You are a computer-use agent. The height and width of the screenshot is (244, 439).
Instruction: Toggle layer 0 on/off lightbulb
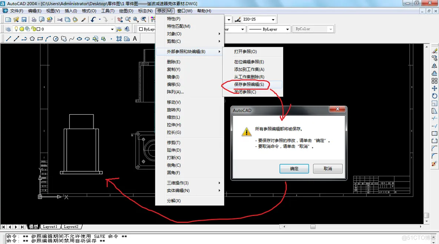pos(16,29)
